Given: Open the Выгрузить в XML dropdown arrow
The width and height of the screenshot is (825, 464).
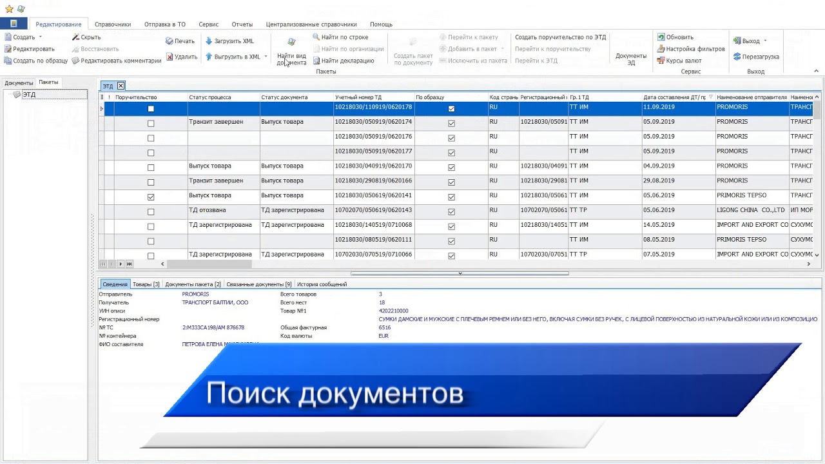Looking at the screenshot, I should (x=266, y=57).
